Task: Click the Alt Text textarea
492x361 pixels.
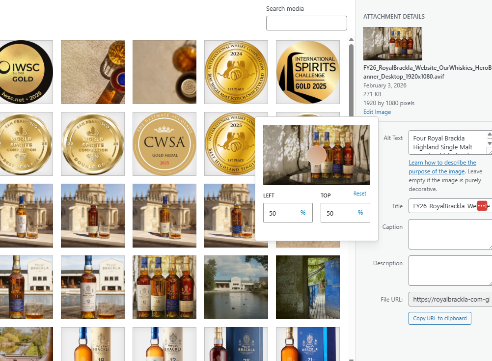Action: 447,143
